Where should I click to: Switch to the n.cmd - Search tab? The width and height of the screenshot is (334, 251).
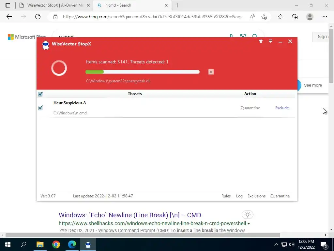click(132, 5)
